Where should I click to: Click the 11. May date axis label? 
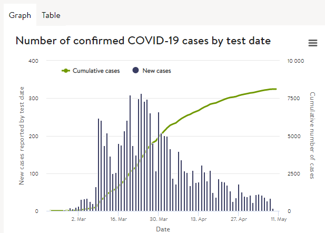tap(279, 219)
